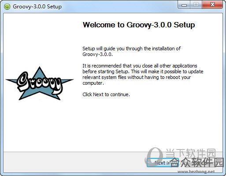
Task: Click the 'Welcome to Groovy-3.0.0 Setup' heading
Action: click(139, 25)
